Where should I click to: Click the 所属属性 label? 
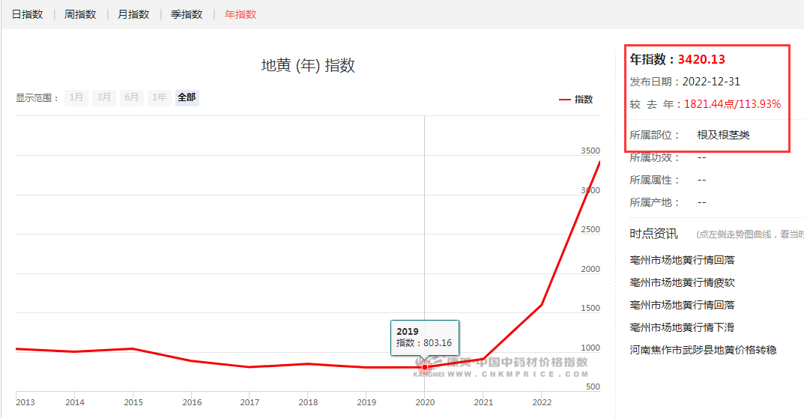[655, 180]
